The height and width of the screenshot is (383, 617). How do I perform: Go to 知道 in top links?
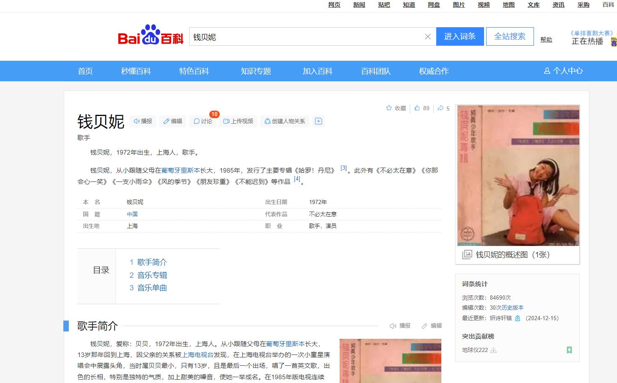pos(409,5)
